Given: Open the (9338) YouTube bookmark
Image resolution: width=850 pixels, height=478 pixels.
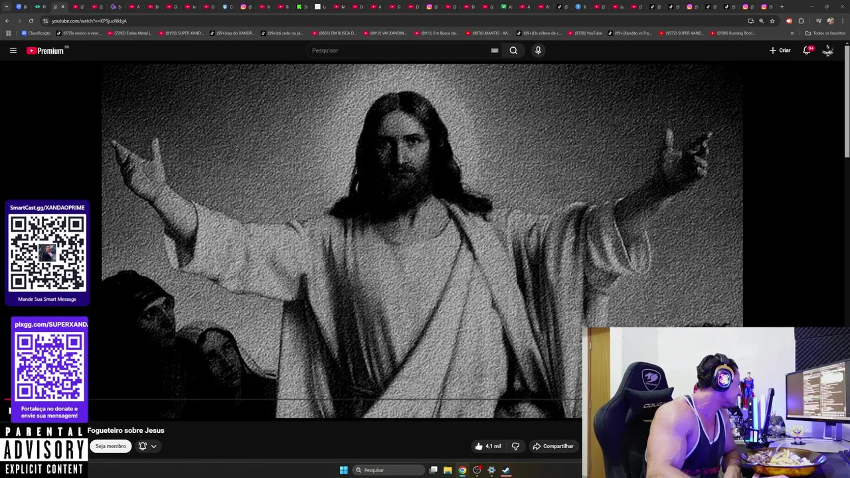Looking at the screenshot, I should (584, 33).
